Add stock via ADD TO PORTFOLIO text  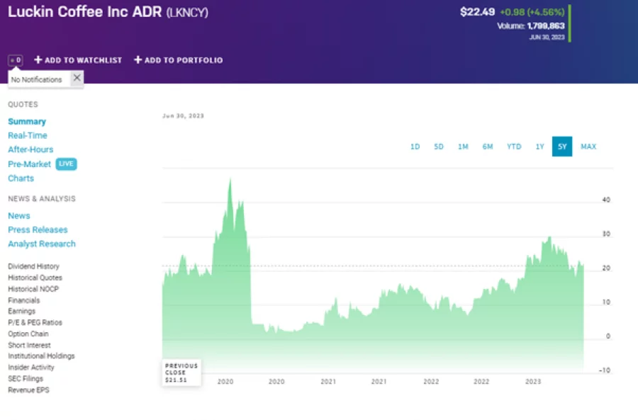pyautogui.click(x=184, y=60)
